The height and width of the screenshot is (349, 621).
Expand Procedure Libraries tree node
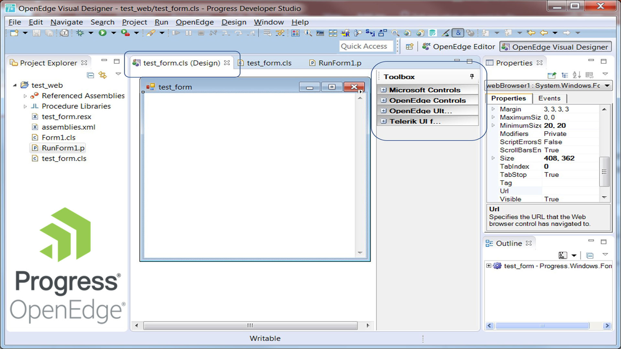25,106
